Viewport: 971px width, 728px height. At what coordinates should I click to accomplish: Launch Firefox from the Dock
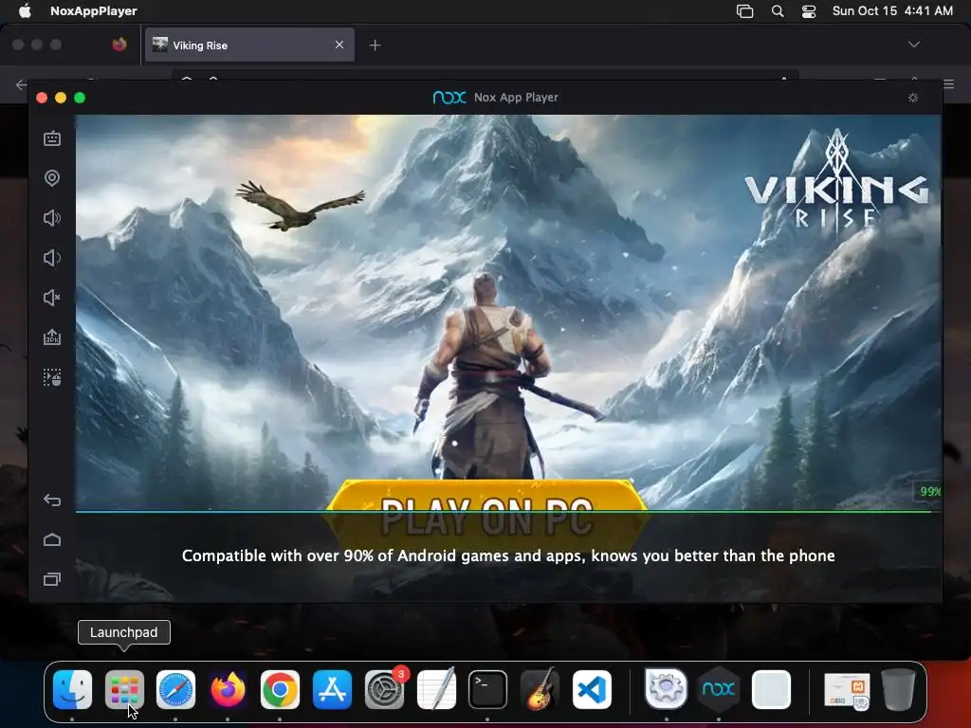[x=228, y=689]
